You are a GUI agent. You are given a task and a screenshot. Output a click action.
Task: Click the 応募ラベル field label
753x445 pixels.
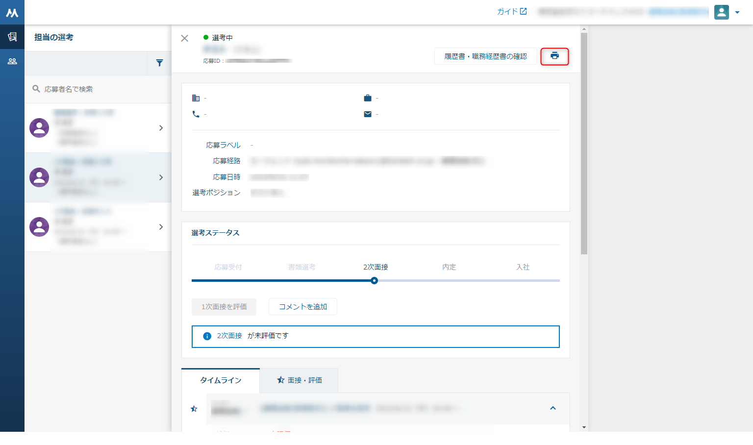(223, 145)
